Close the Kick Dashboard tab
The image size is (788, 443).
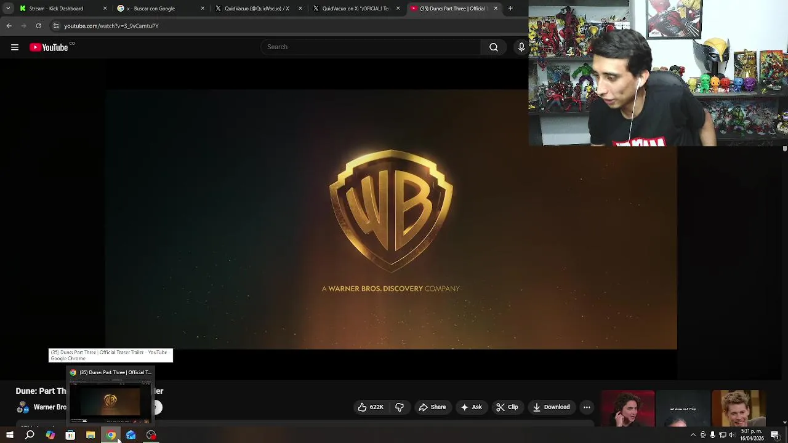(105, 9)
